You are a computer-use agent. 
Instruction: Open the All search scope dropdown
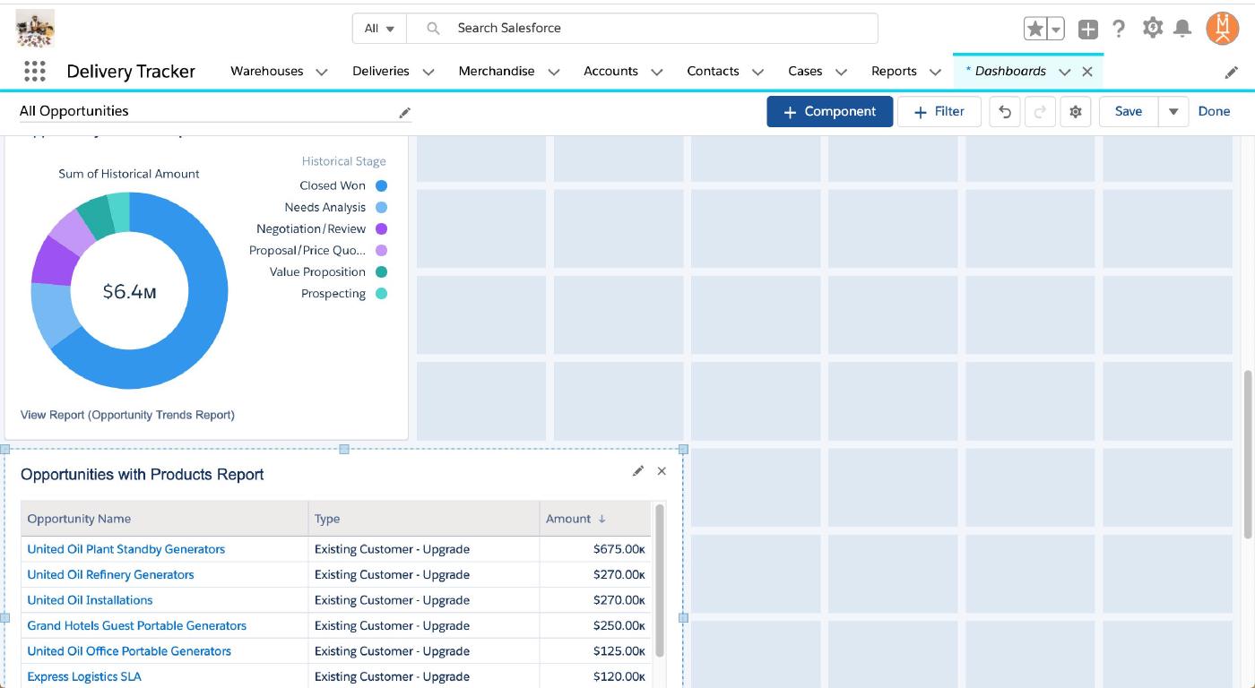click(x=379, y=29)
